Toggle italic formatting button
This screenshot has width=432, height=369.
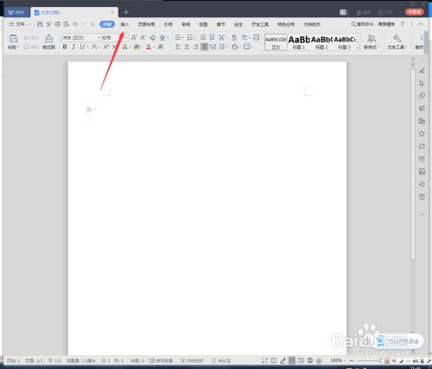pyautogui.click(x=73, y=47)
